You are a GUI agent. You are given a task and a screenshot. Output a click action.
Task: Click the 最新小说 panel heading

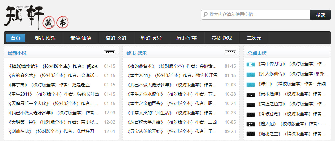coord(17,53)
